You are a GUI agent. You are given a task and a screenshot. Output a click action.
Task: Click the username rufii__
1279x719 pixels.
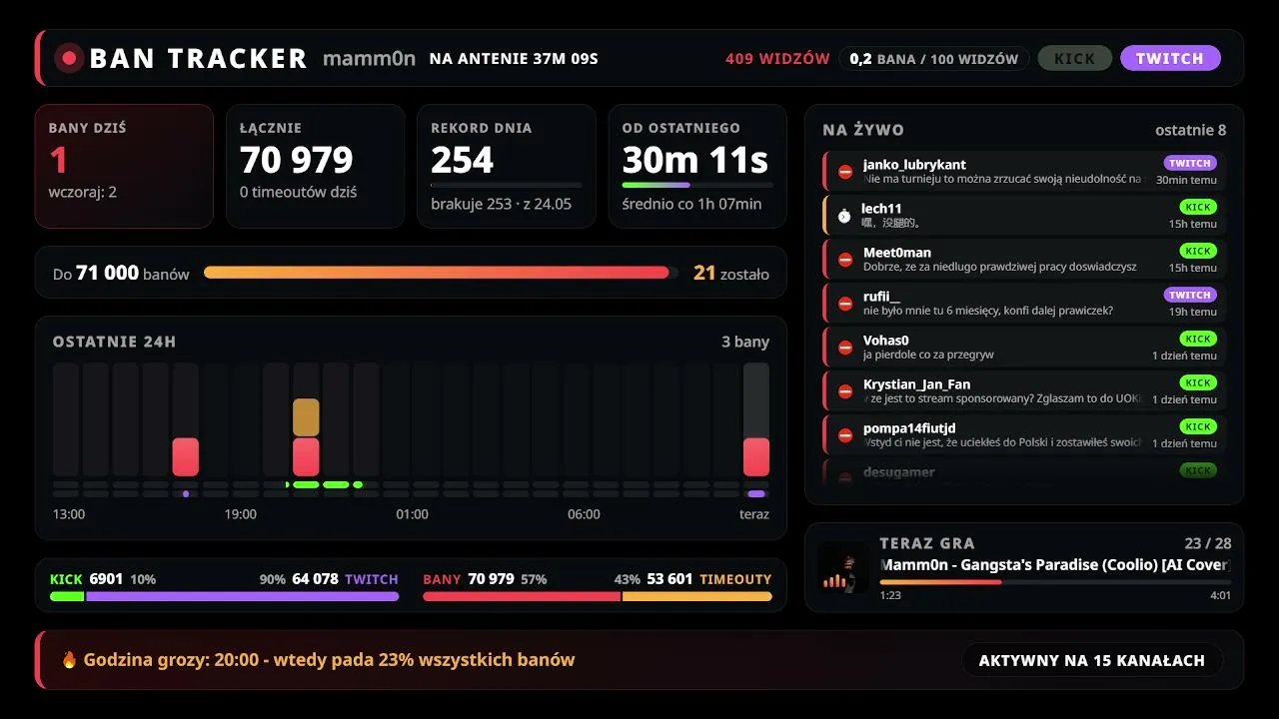click(x=881, y=296)
